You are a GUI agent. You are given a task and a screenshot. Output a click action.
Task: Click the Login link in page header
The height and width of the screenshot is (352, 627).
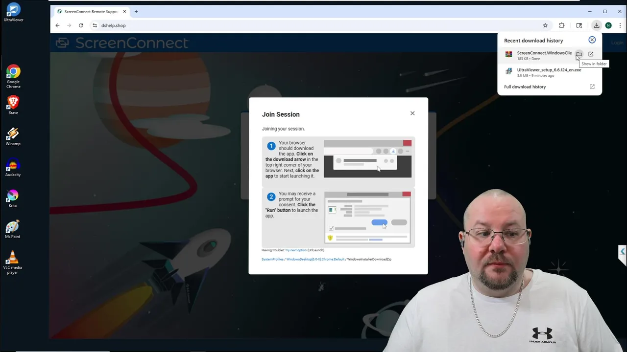[617, 43]
